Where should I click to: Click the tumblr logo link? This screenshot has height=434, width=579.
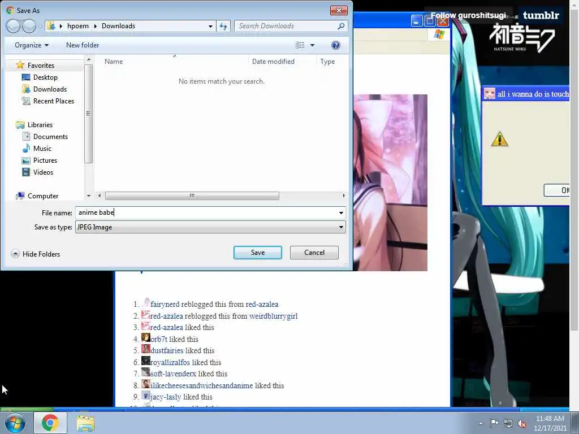(541, 15)
